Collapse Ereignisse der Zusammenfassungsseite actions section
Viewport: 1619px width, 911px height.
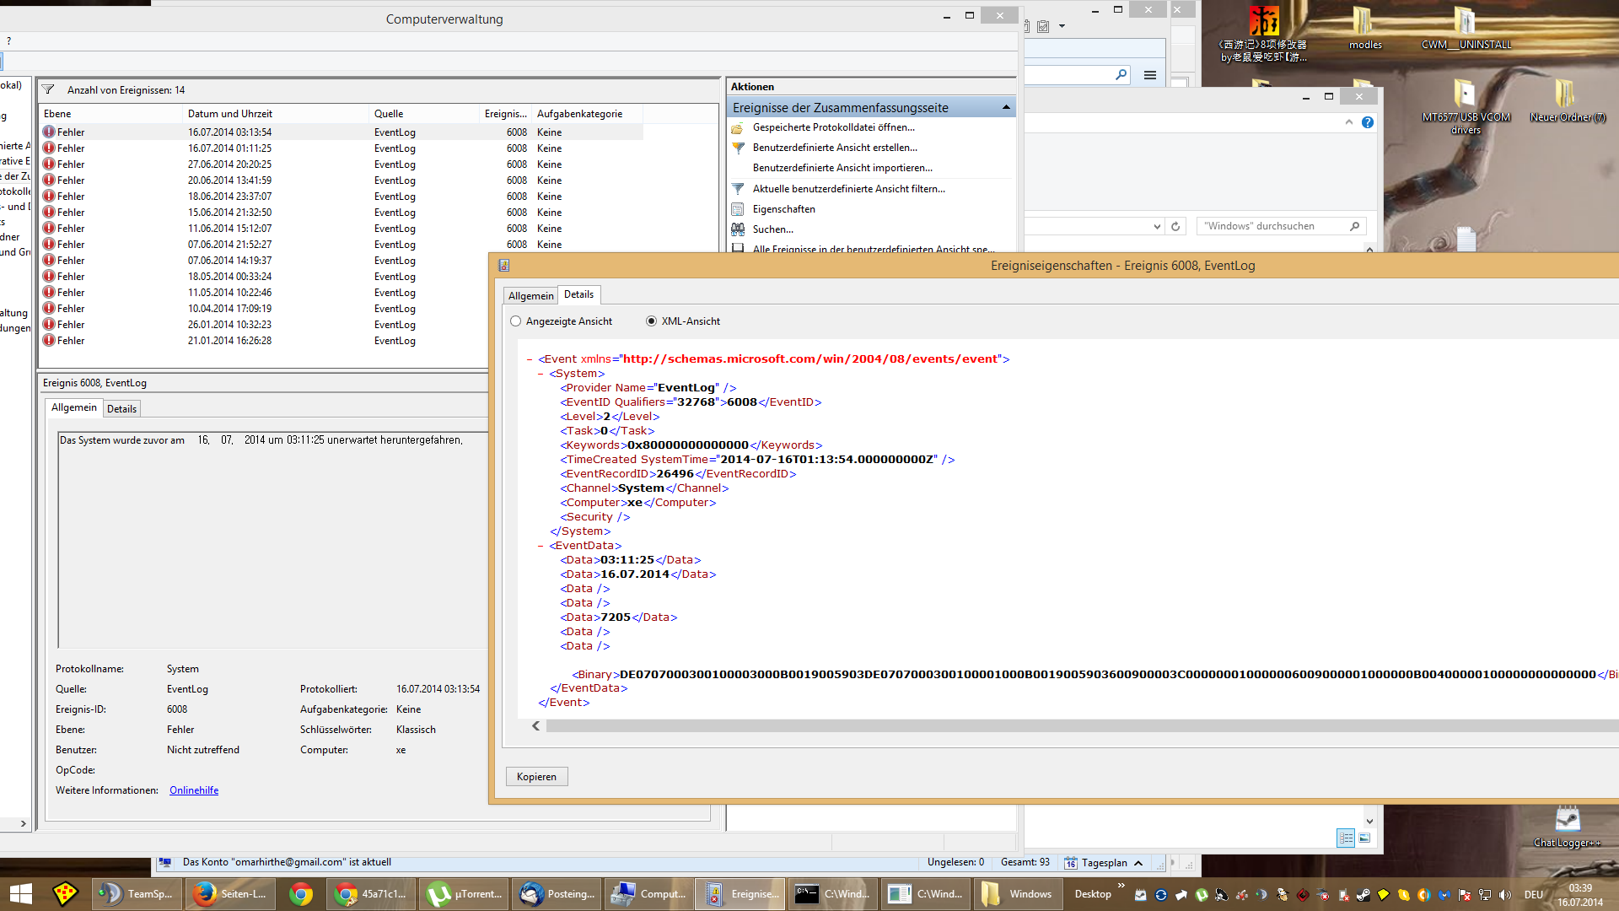[x=1006, y=108]
